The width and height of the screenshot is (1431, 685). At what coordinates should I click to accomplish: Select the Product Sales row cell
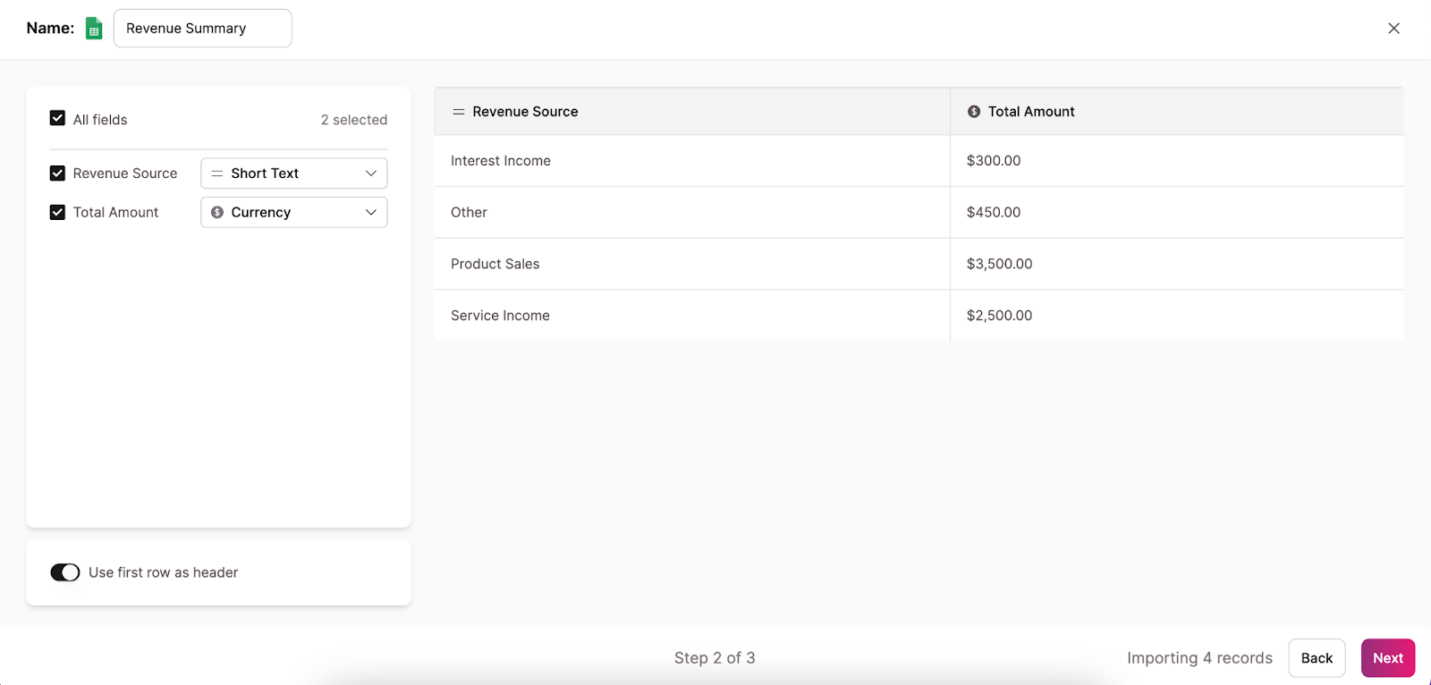point(495,265)
